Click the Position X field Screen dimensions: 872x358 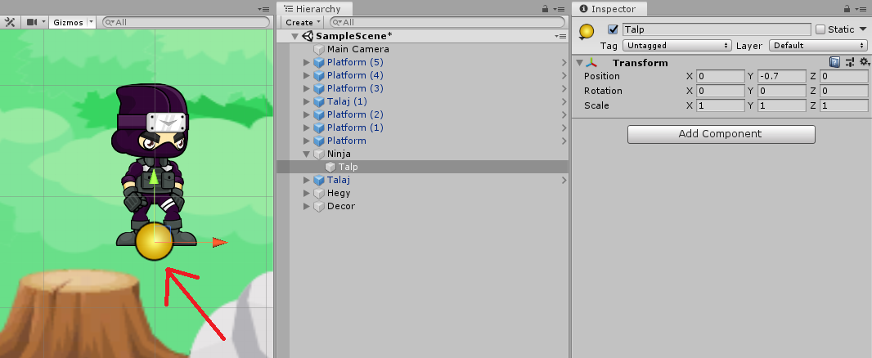[x=720, y=76]
